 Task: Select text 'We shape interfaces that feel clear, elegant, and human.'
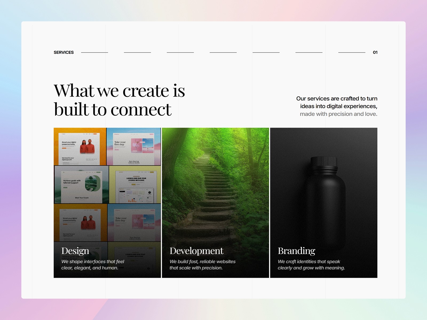click(x=93, y=265)
